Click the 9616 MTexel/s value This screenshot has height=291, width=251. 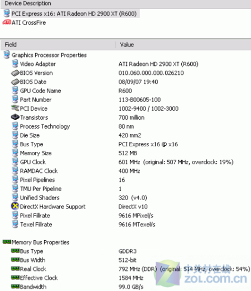(x=137, y=224)
